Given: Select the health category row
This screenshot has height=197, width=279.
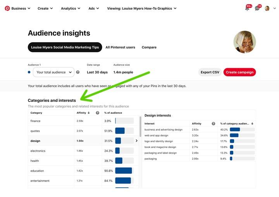Looking at the screenshot, I should [x=83, y=161].
